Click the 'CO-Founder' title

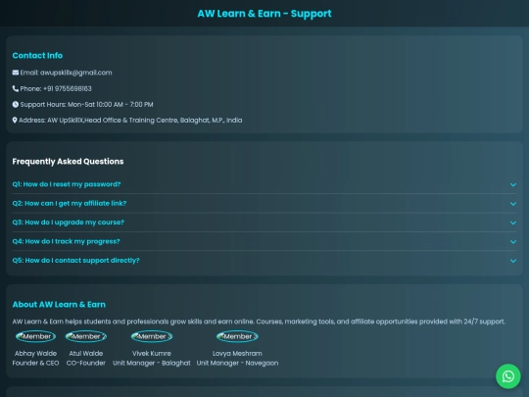85,363
